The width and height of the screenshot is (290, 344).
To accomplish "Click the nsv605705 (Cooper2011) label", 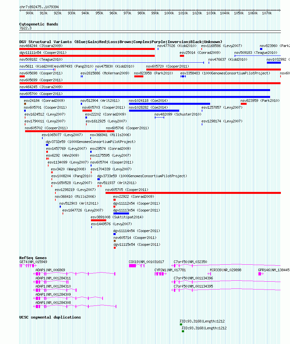I will coord(127,190).
